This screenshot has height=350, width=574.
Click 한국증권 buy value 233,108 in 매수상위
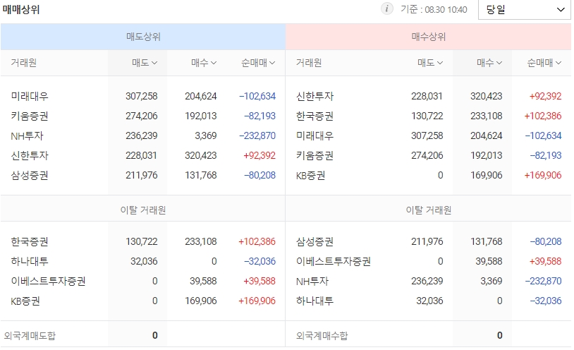486,116
